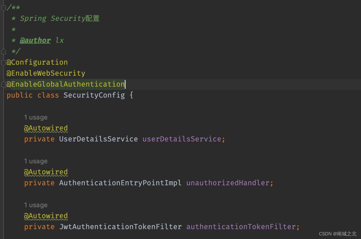The width and height of the screenshot is (361, 239).
Task: Navigate to the first @Autowired annotation
Action: [46, 128]
